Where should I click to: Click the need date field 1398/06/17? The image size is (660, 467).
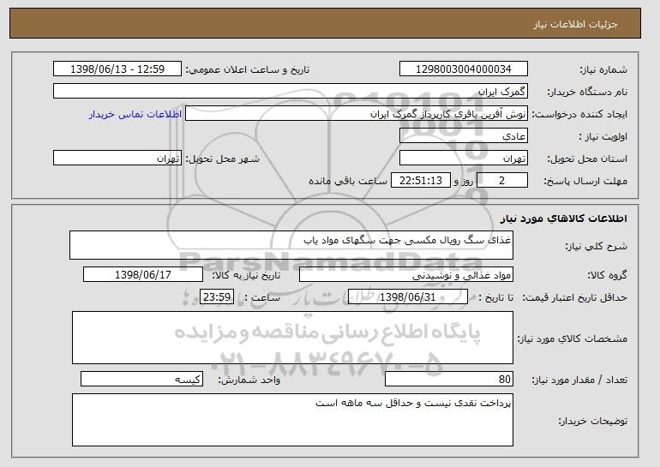(143, 275)
